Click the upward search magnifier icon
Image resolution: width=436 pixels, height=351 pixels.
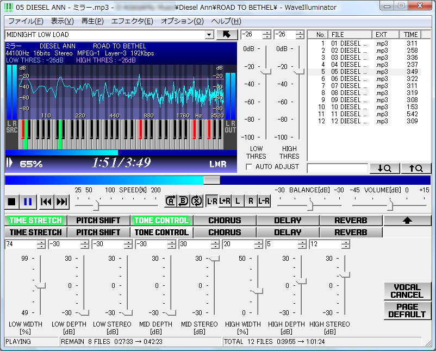pos(416,168)
